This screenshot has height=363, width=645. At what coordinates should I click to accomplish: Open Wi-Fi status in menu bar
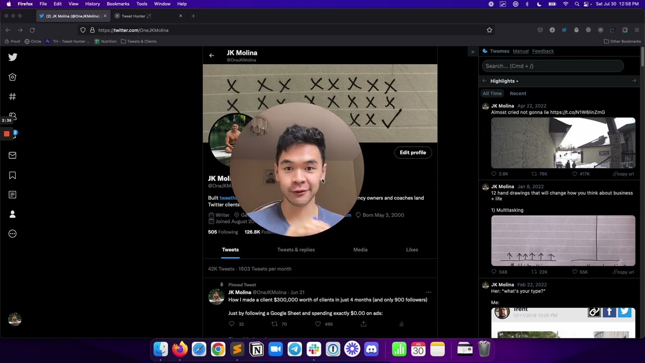pos(565,4)
